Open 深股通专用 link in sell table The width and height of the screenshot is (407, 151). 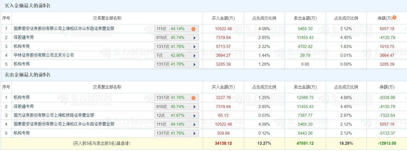coord(24,107)
